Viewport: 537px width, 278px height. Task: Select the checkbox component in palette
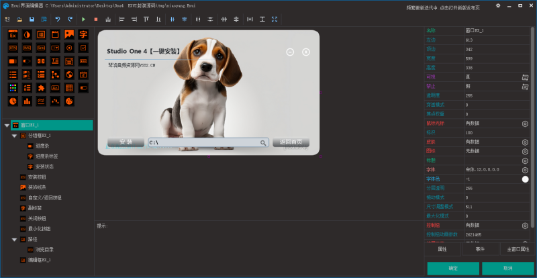pyautogui.click(x=83, y=48)
